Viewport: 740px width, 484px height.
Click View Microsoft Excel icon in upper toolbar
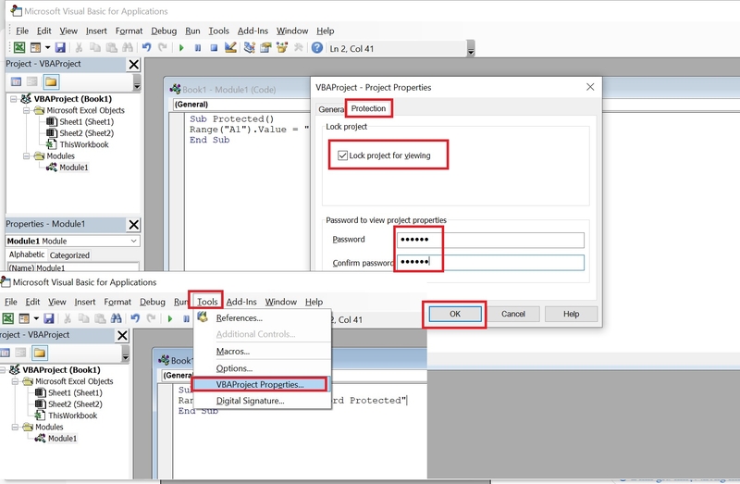click(x=19, y=48)
